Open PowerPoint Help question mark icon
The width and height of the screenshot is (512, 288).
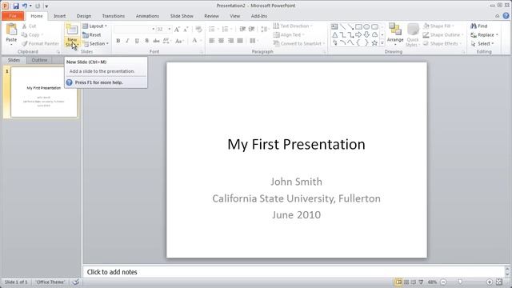pyautogui.click(x=506, y=16)
